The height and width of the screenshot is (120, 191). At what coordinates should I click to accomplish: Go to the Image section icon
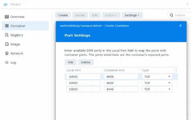click(x=7, y=44)
